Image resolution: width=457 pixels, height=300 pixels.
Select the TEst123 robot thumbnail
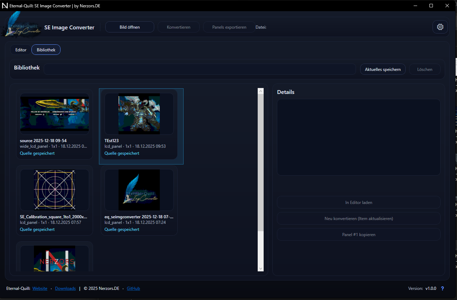[x=139, y=114]
